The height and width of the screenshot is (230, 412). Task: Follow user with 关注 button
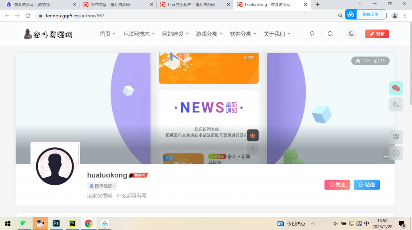[337, 185]
